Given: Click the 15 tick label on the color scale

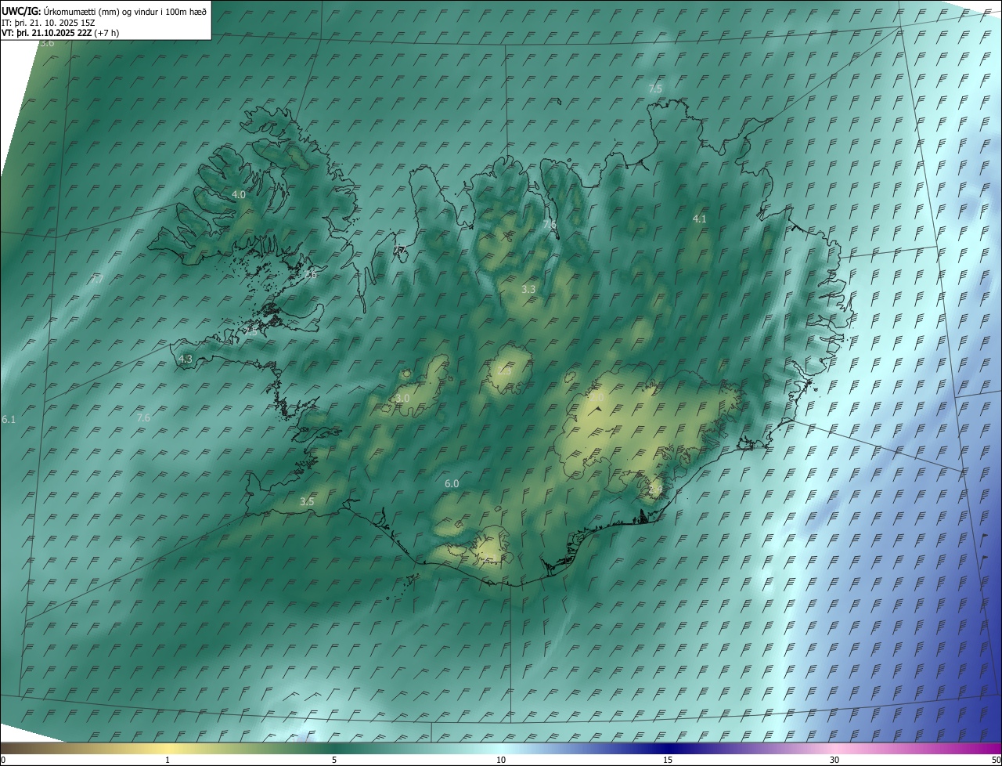Looking at the screenshot, I should (668, 760).
